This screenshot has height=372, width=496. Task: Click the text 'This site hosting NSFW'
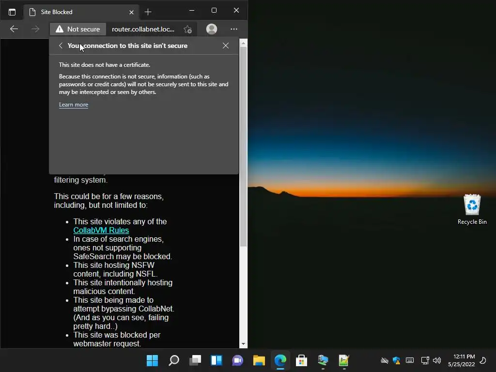pyautogui.click(x=114, y=265)
